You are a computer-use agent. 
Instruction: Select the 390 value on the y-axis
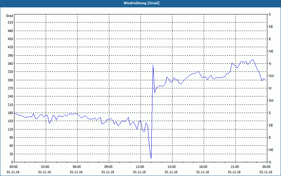click(11, 56)
